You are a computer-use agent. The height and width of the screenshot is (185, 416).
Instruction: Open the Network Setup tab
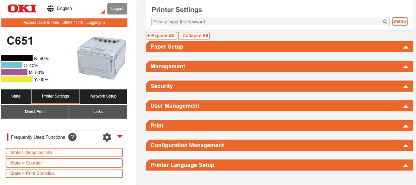[103, 96]
